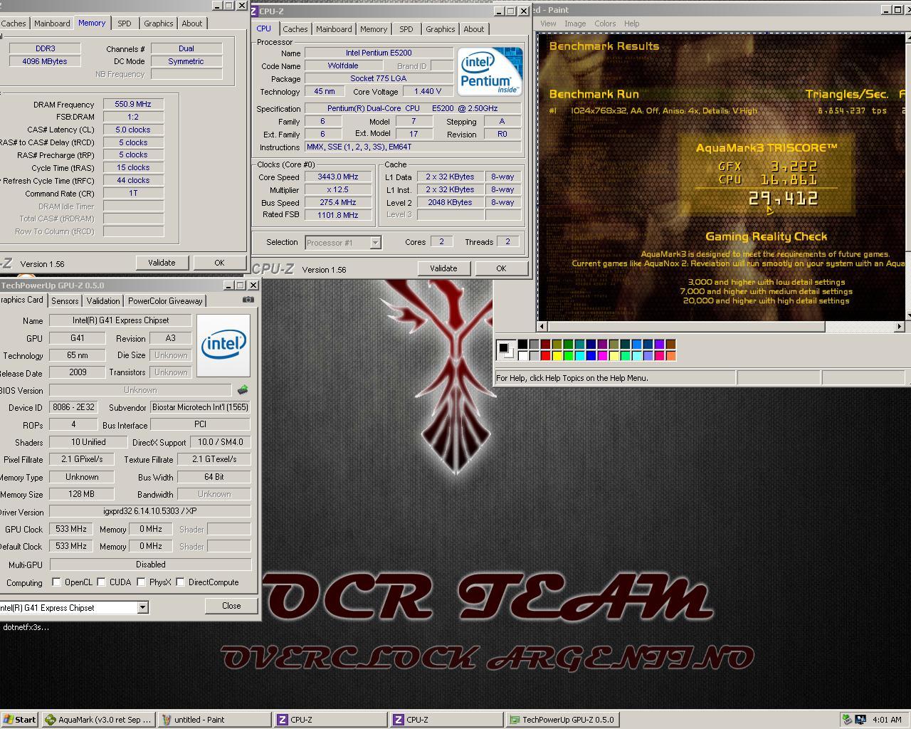Open the Processor #1 selection dropdown
Image resolution: width=911 pixels, height=729 pixels.
pyautogui.click(x=375, y=243)
